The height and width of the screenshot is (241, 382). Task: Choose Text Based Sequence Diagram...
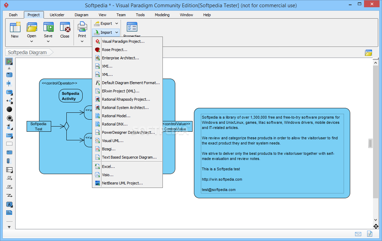click(128, 157)
